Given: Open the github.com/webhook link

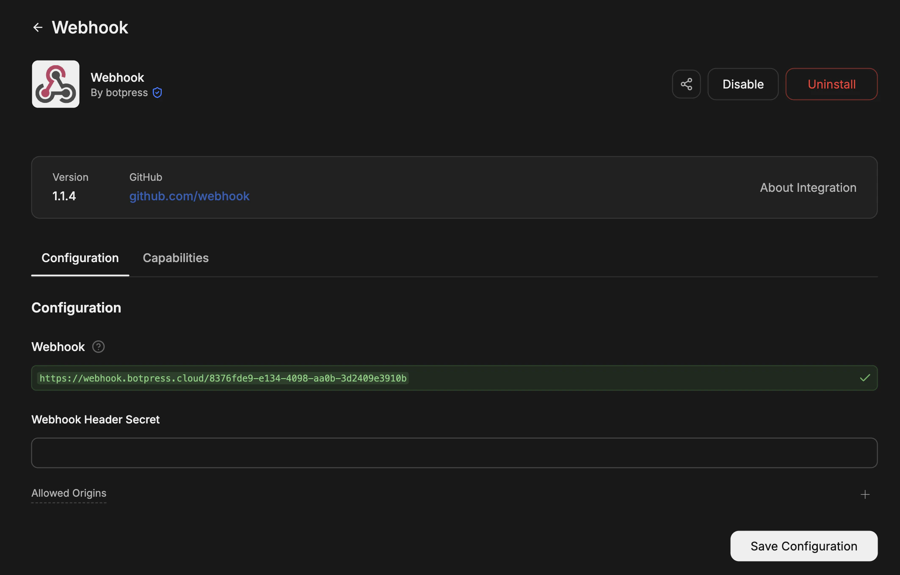Looking at the screenshot, I should pos(189,196).
